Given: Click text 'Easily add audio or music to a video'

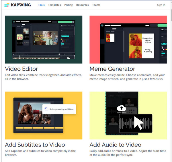Looking at the screenshot, I should coord(114,151).
